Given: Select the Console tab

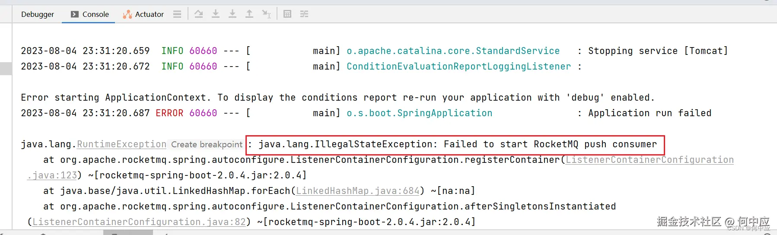Looking at the screenshot, I should [96, 14].
